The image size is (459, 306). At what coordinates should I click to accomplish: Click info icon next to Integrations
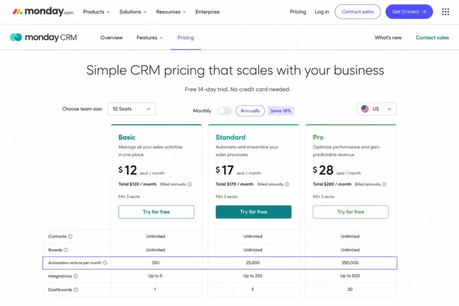(x=75, y=276)
